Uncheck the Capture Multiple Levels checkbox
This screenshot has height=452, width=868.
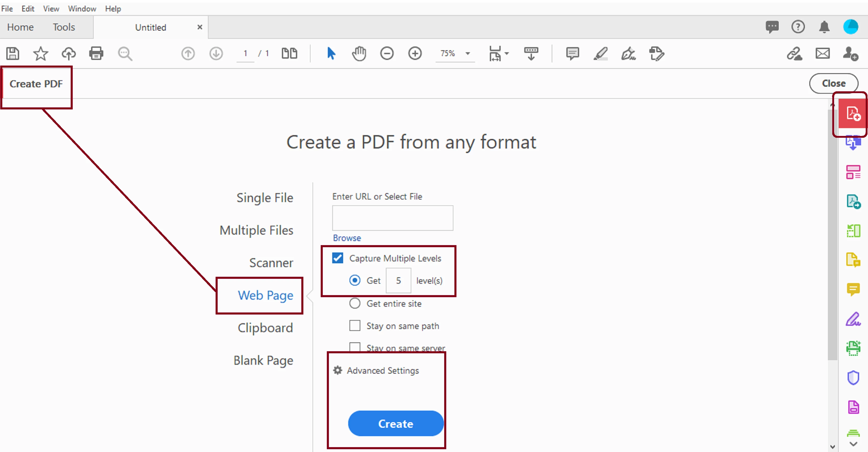tap(338, 258)
